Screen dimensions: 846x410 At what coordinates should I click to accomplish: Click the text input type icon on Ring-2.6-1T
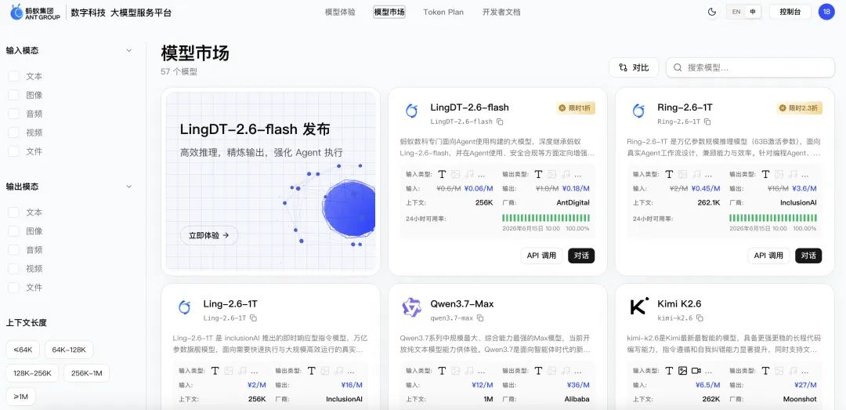669,175
